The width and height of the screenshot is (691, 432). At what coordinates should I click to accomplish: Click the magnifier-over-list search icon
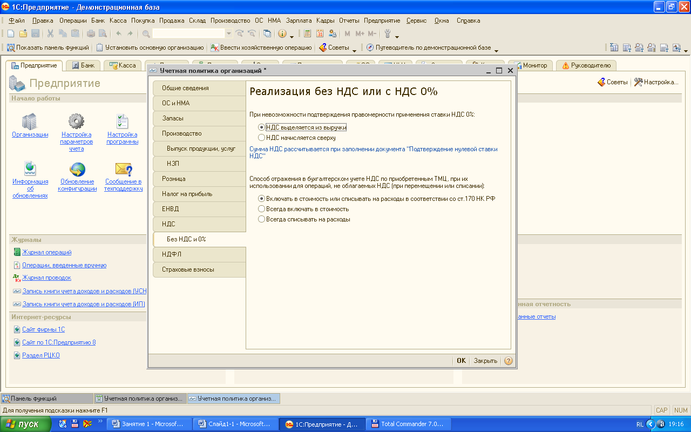pyautogui.click(x=652, y=48)
